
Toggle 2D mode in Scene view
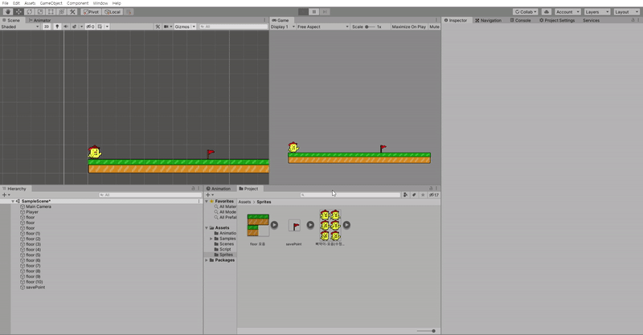click(x=47, y=27)
